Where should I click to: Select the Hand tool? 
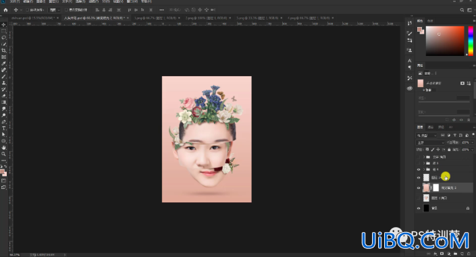[x=3, y=148]
